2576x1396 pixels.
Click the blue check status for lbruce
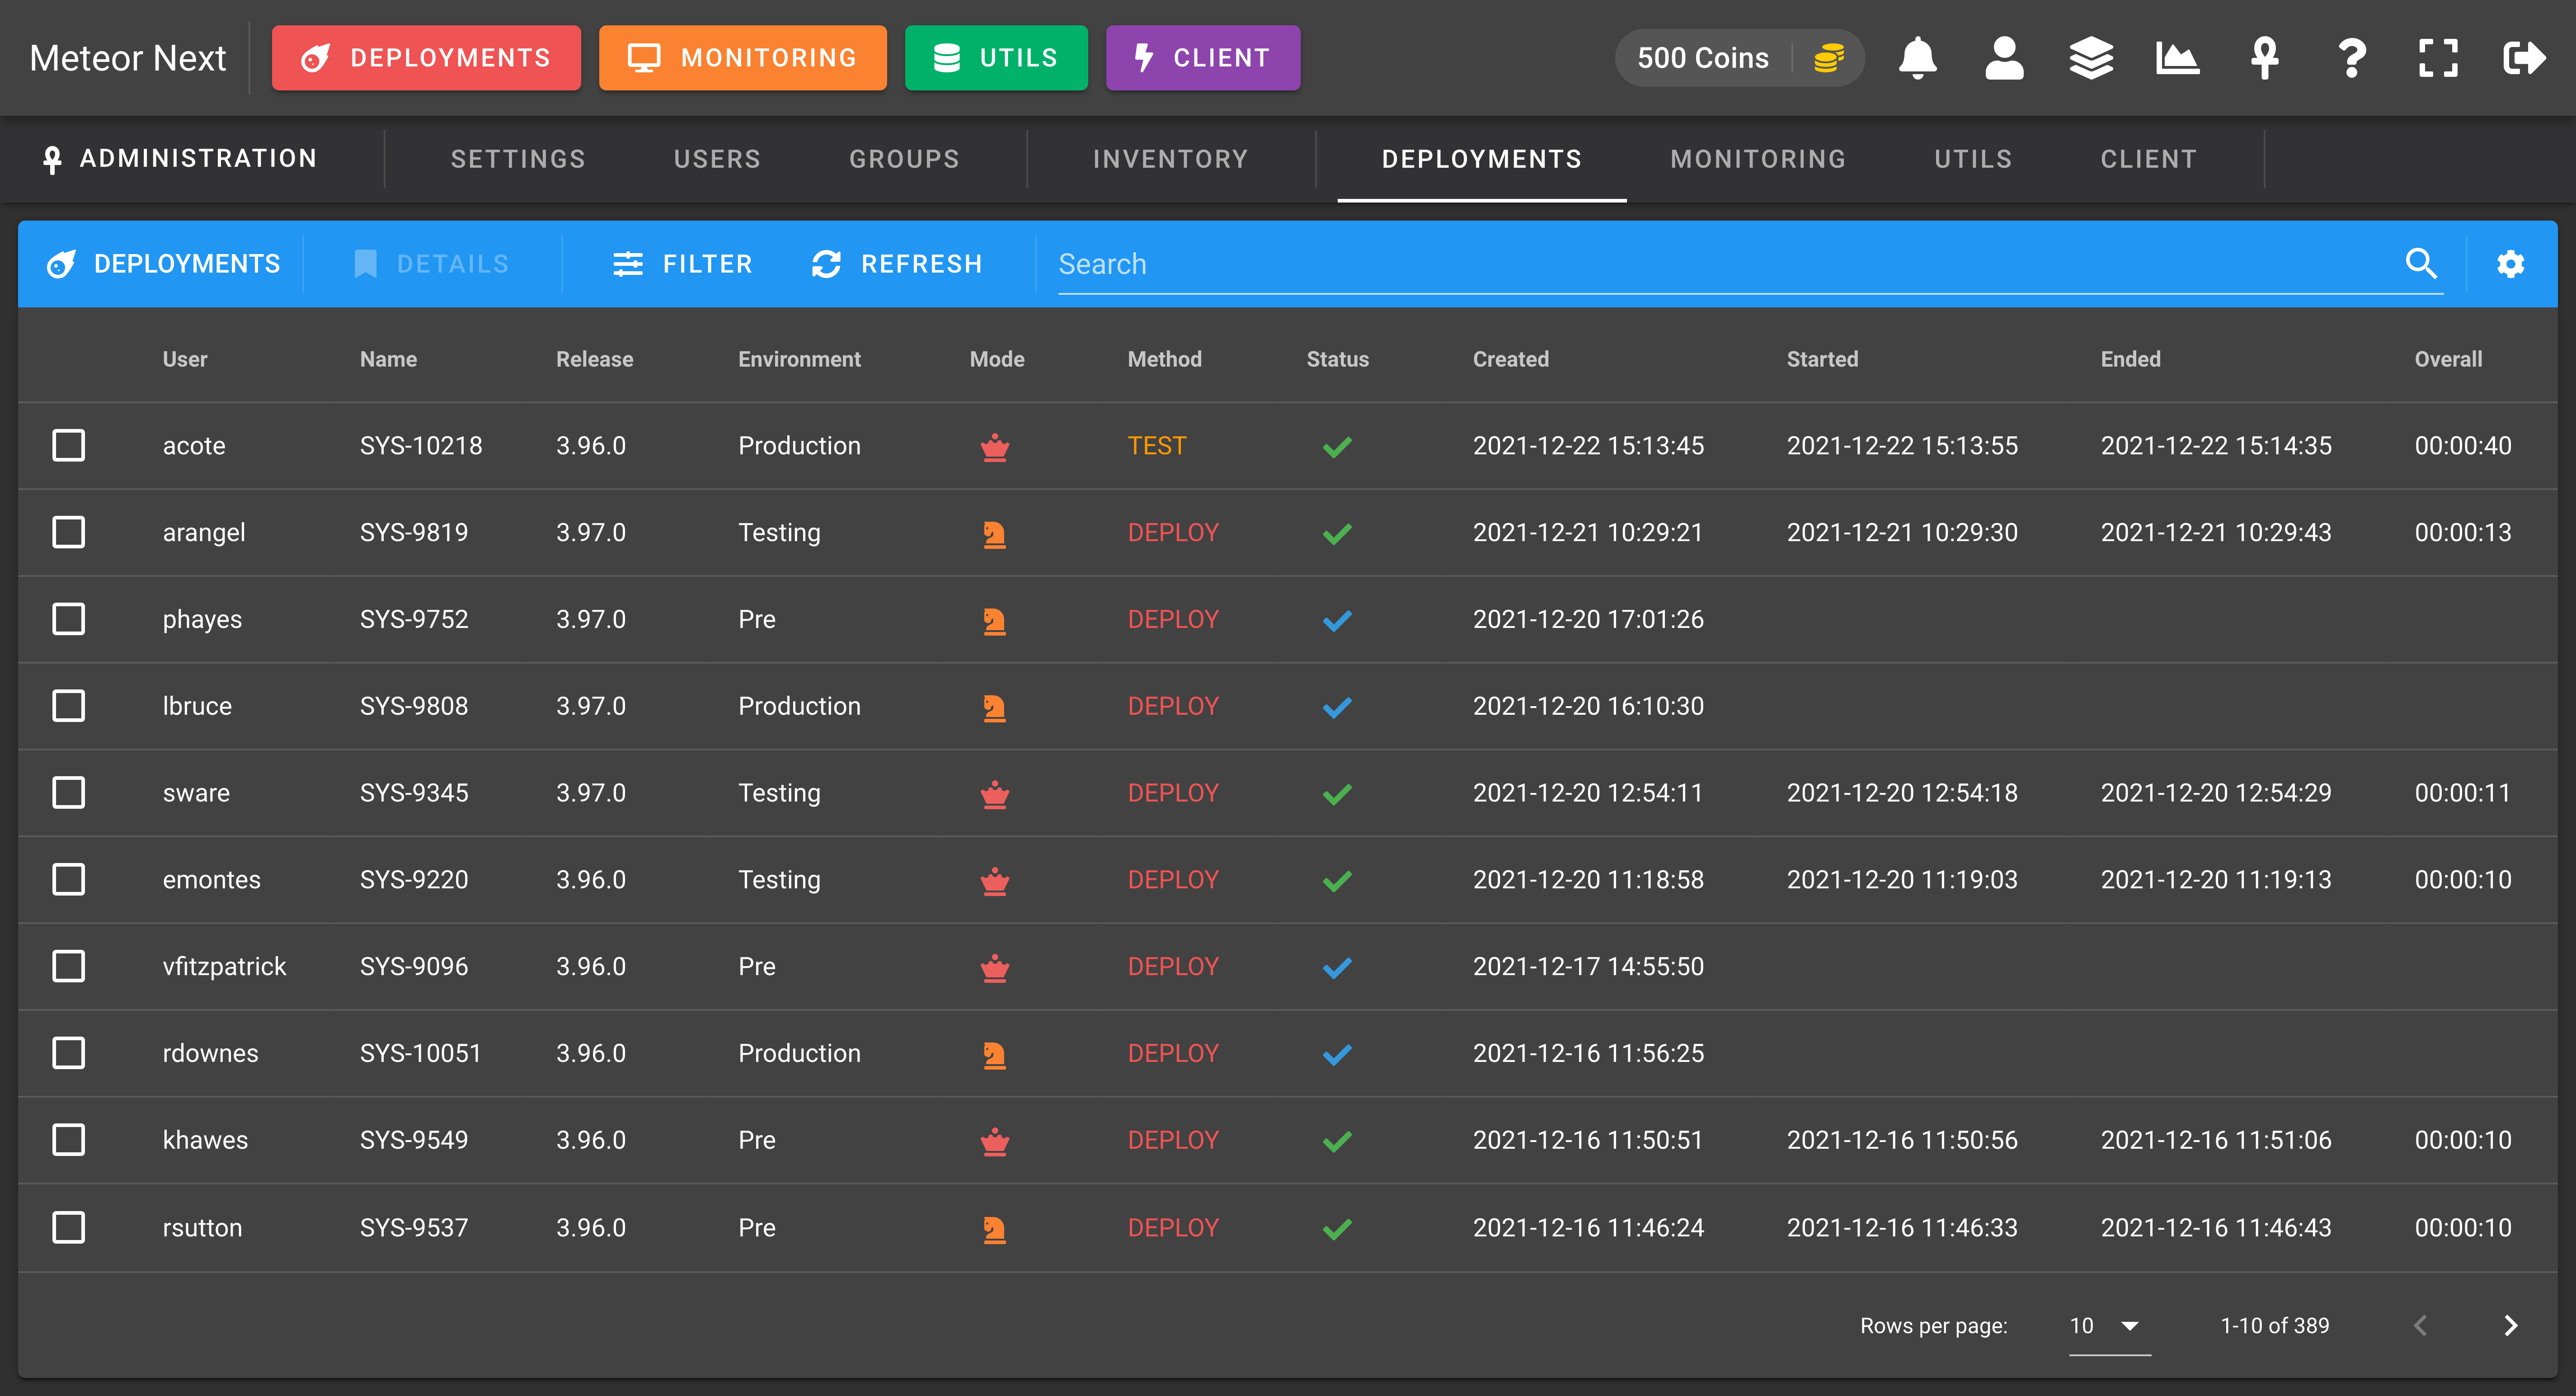click(x=1337, y=707)
